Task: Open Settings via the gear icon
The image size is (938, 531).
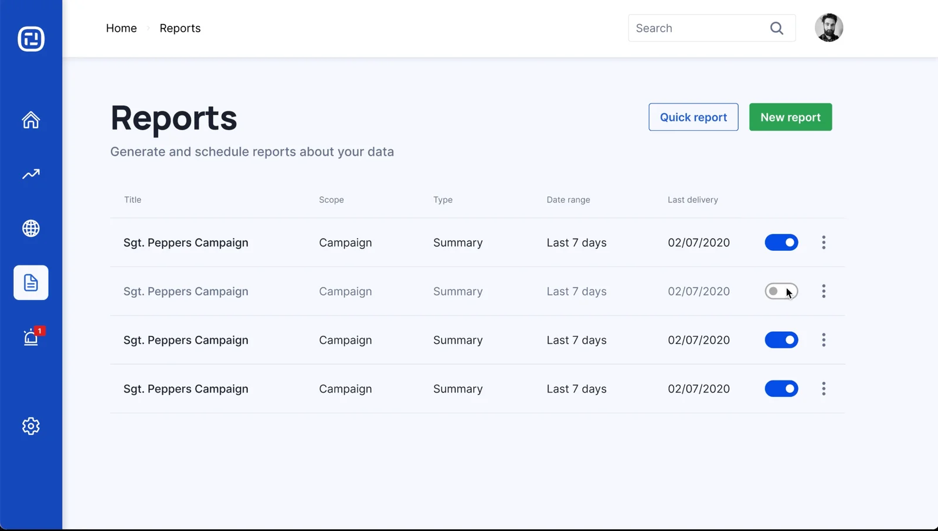Action: 30,426
